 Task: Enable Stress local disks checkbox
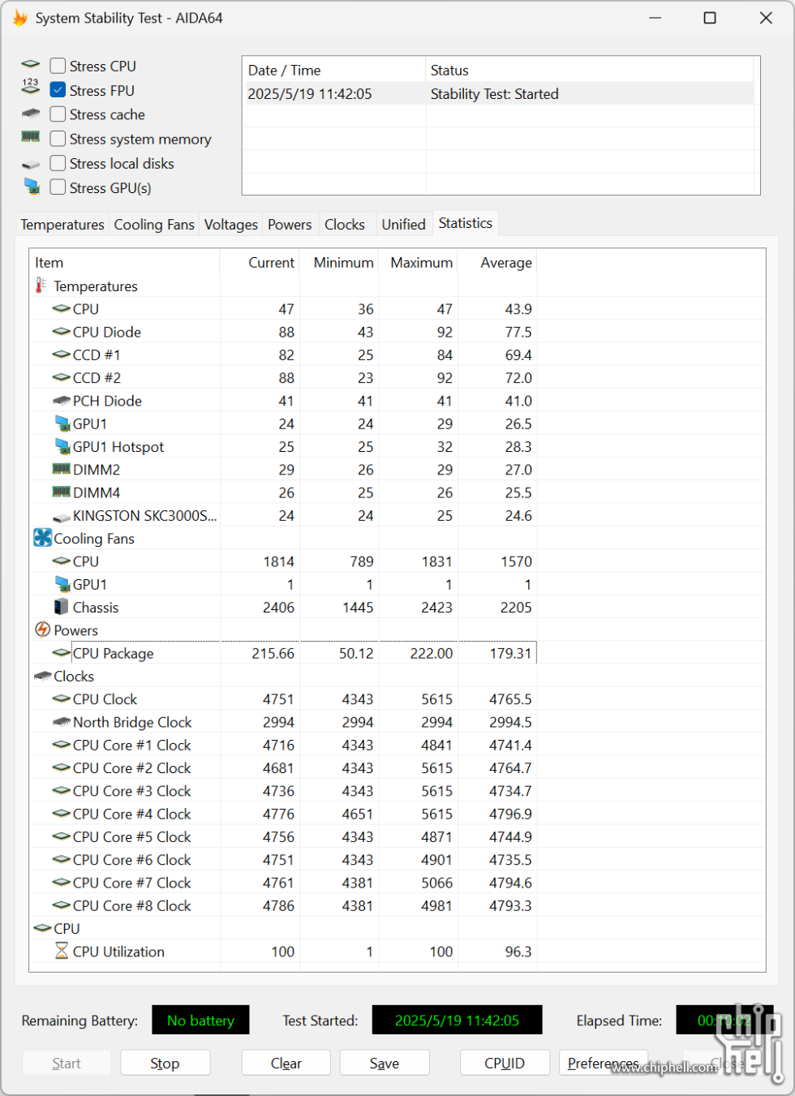coord(58,163)
